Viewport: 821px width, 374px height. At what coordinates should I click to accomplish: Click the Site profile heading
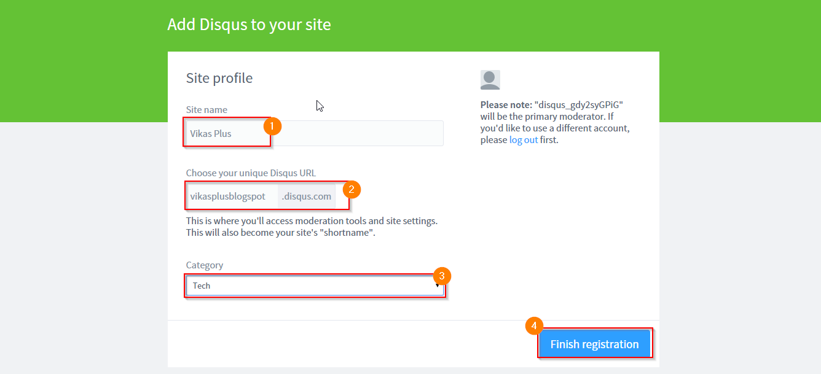(x=219, y=78)
